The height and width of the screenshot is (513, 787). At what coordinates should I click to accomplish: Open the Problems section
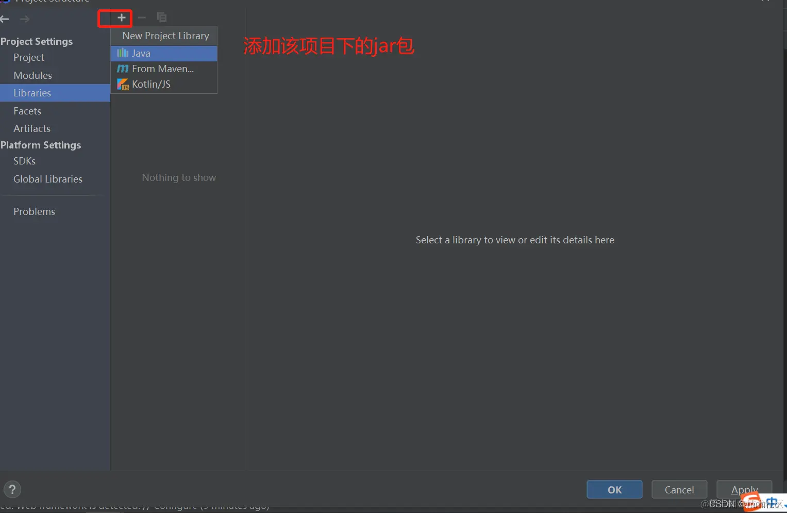click(x=35, y=211)
